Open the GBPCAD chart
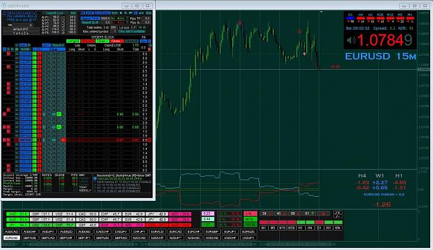 pyautogui.click(x=48, y=238)
